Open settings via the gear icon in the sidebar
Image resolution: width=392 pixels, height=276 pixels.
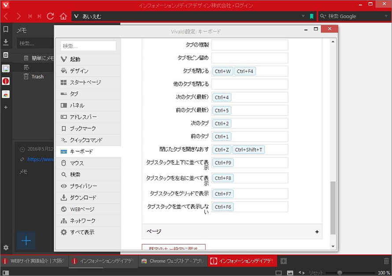(x=6, y=247)
